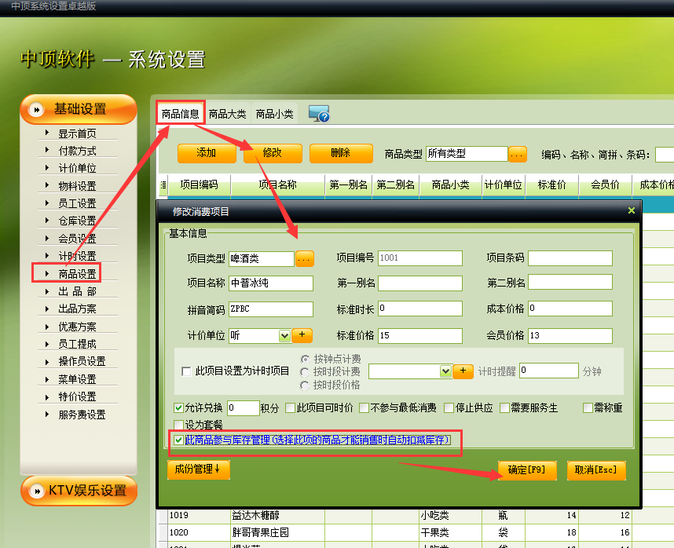The height and width of the screenshot is (548, 674).
Task: Enable 不参与最低消费 checkbox
Action: click(x=364, y=407)
